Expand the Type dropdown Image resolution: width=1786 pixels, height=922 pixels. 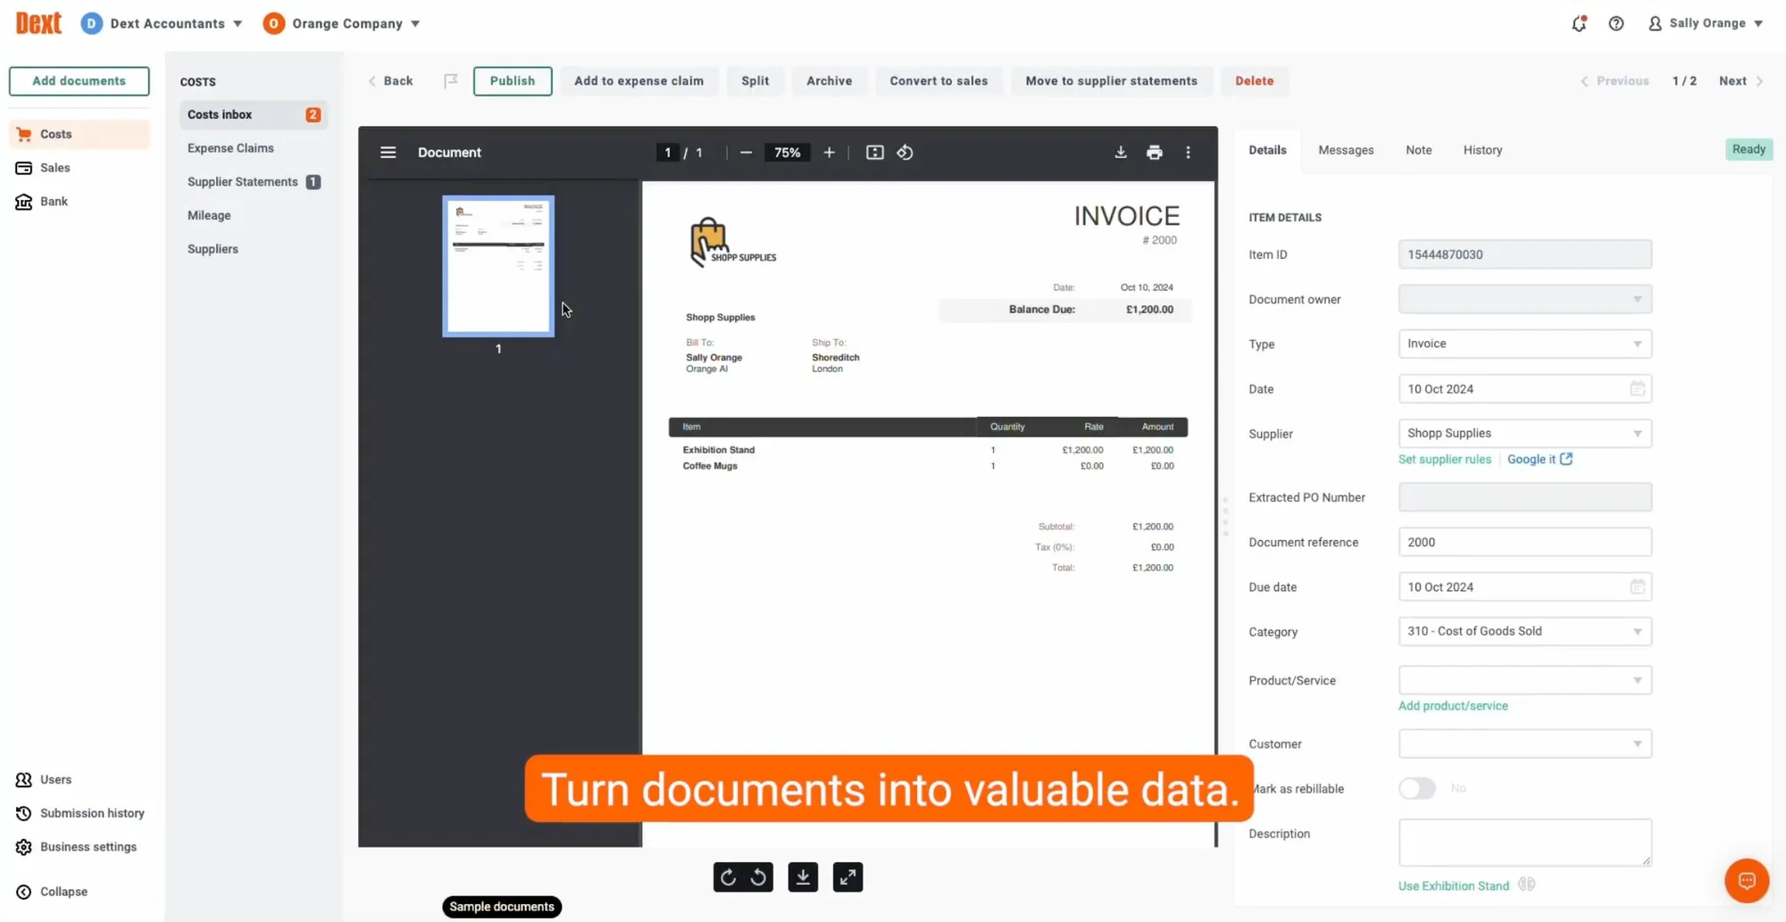pyautogui.click(x=1524, y=345)
